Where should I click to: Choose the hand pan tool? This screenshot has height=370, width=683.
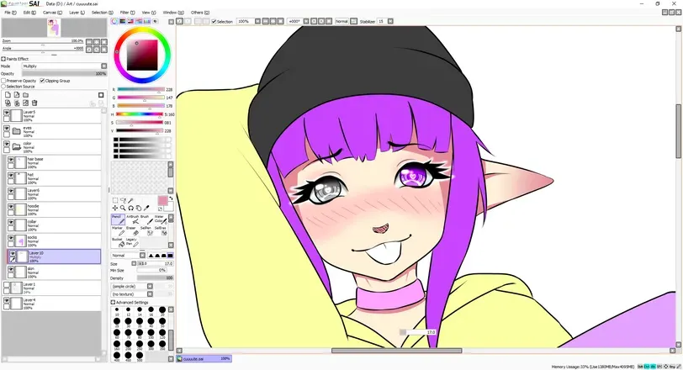(139, 208)
